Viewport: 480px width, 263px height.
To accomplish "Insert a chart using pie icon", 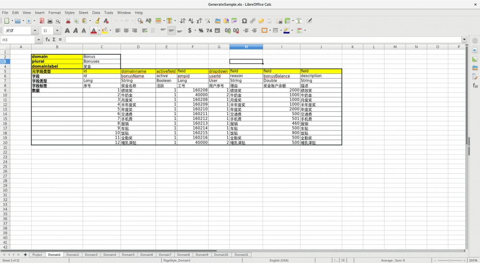I will [x=226, y=21].
